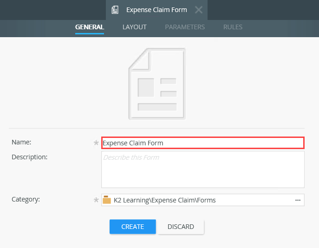Click the form document icon in the title tab
This screenshot has height=248, width=319.
tap(115, 10)
